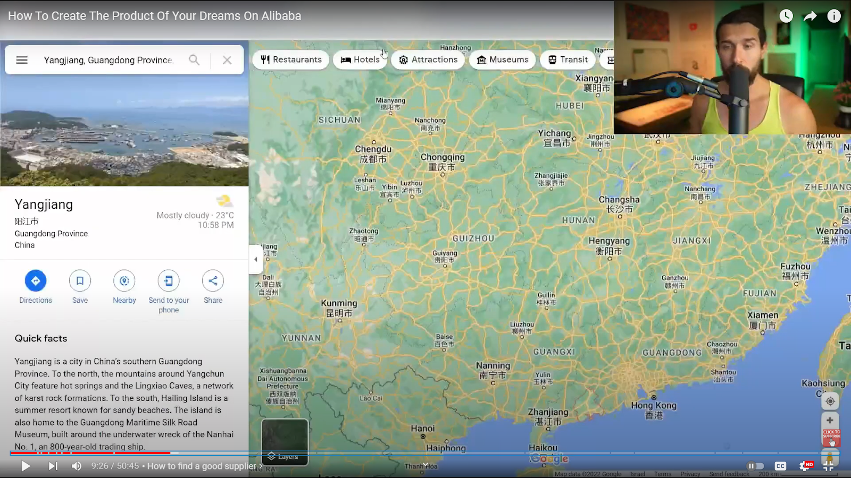The height and width of the screenshot is (478, 851).
Task: Click the video title text
Action: tap(155, 16)
